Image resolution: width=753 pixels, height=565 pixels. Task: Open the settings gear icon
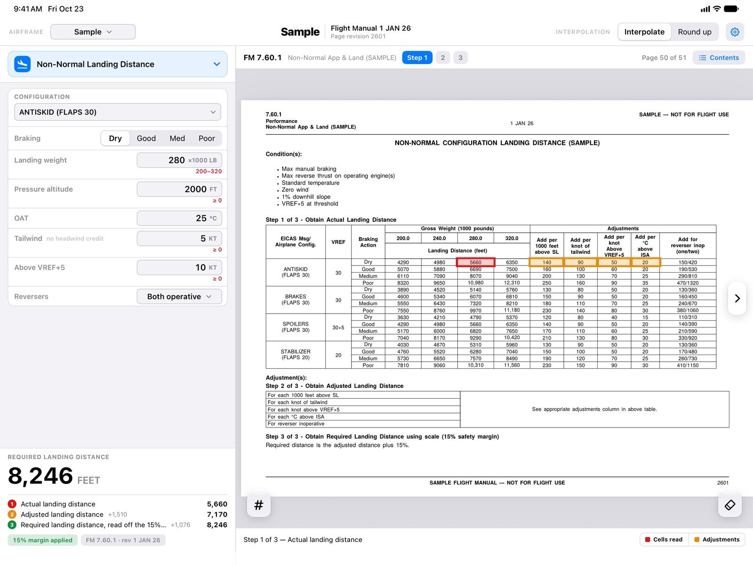point(735,32)
